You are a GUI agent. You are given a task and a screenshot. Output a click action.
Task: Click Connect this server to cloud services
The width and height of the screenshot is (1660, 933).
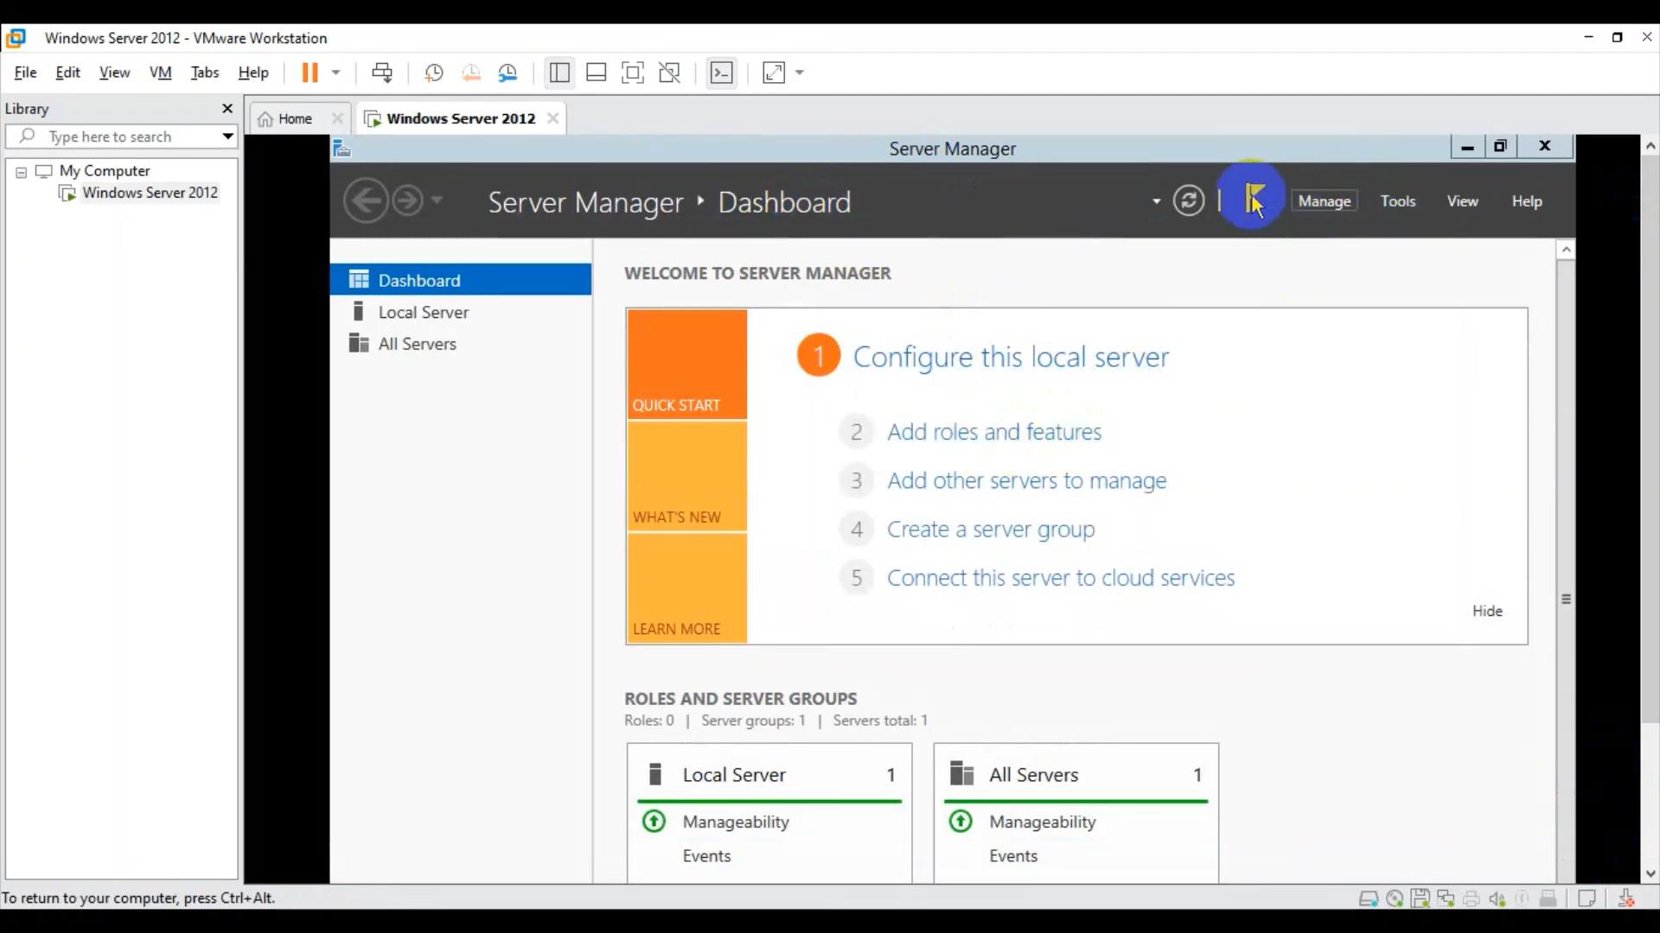click(x=1061, y=578)
